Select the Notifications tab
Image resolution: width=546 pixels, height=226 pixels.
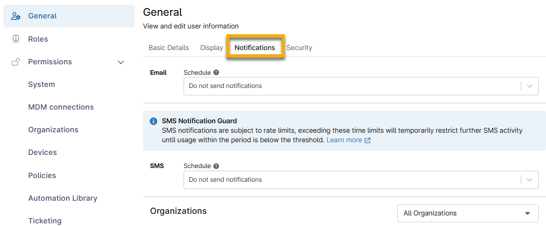(x=255, y=47)
